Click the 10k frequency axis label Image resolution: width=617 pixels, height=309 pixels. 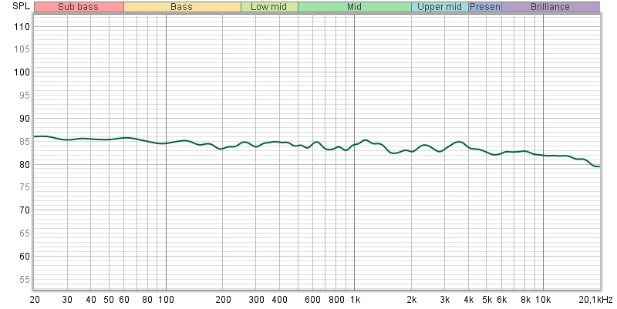[544, 300]
